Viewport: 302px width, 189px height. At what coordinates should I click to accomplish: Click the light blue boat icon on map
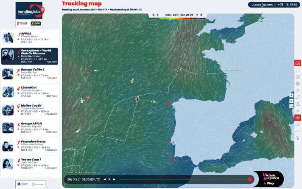pyautogui.click(x=96, y=71)
